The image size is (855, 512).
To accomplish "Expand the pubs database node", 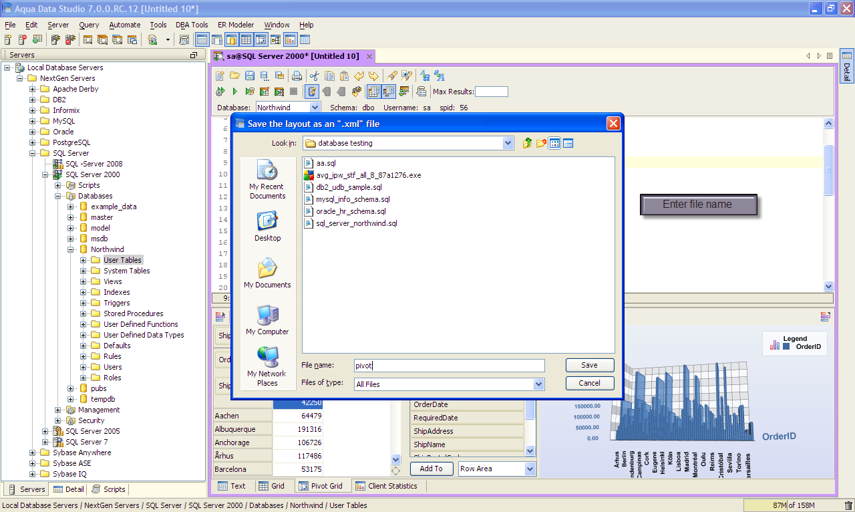I will click(71, 388).
